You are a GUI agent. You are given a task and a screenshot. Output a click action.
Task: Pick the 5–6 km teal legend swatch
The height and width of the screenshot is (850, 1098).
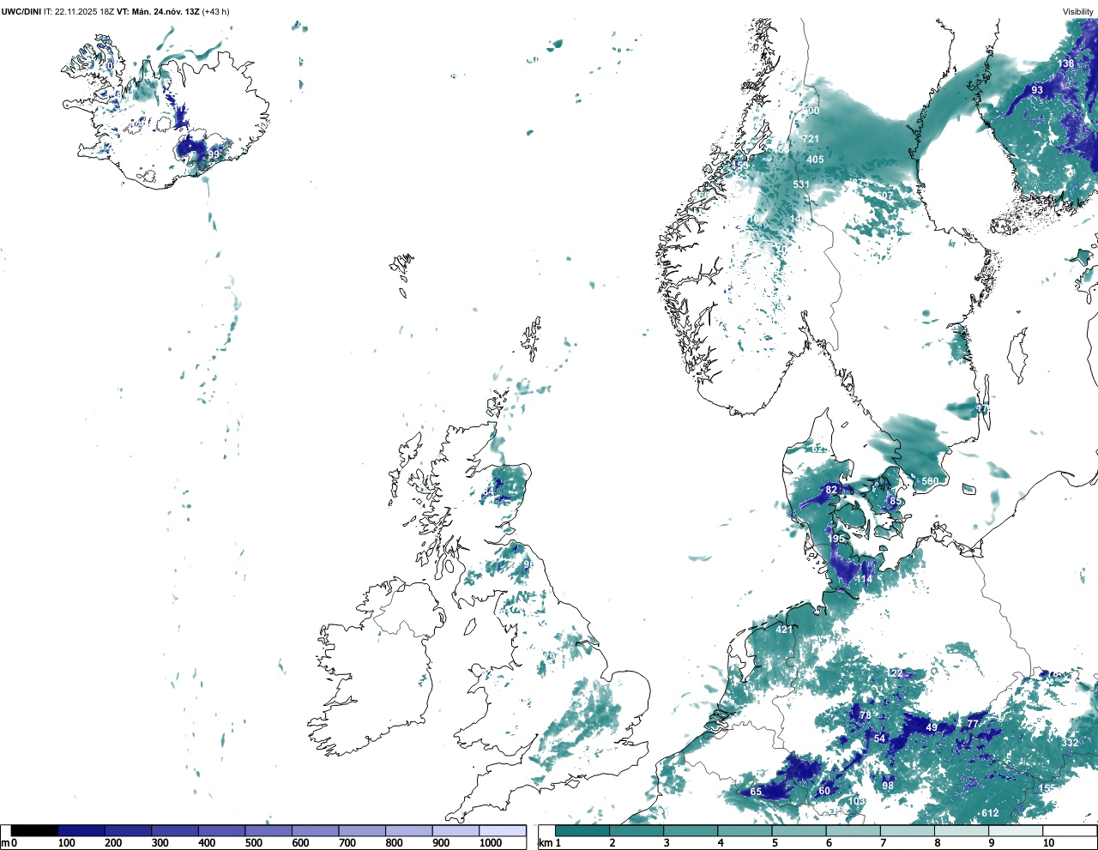tap(799, 830)
